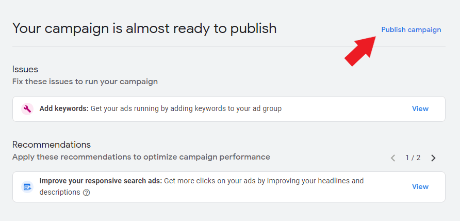Show the next recommendation with right chevron
Viewport: 460px width, 221px height.
(433, 158)
